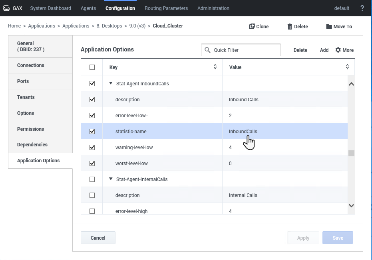This screenshot has height=260, width=372.
Task: Sort by the Key column arrows
Action: [215, 67]
